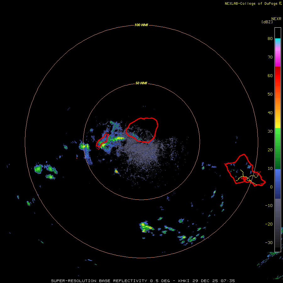This screenshot has width=283, height=283.
Task: Pick the red segment of the color bar
Action: (278, 76)
